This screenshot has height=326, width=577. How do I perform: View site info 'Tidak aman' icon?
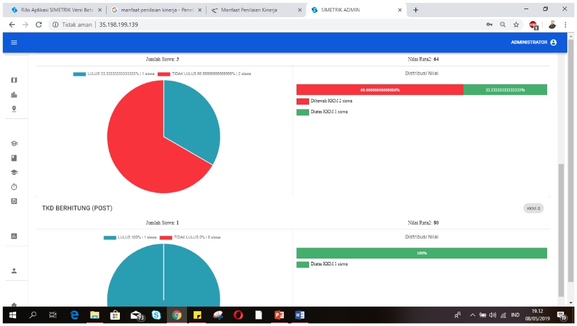coord(55,25)
